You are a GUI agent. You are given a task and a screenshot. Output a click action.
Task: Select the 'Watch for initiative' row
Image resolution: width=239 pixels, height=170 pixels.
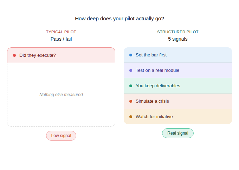coord(177,117)
